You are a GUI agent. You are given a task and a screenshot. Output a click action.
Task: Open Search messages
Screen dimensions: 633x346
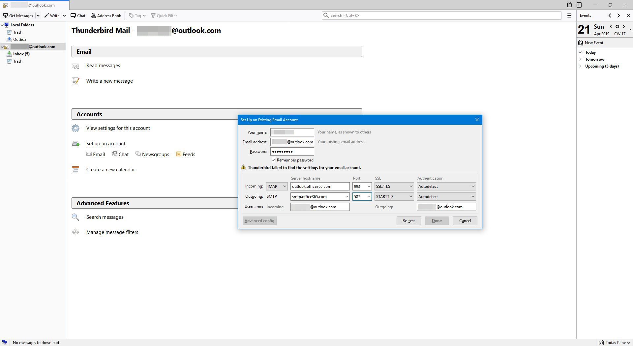pos(105,217)
